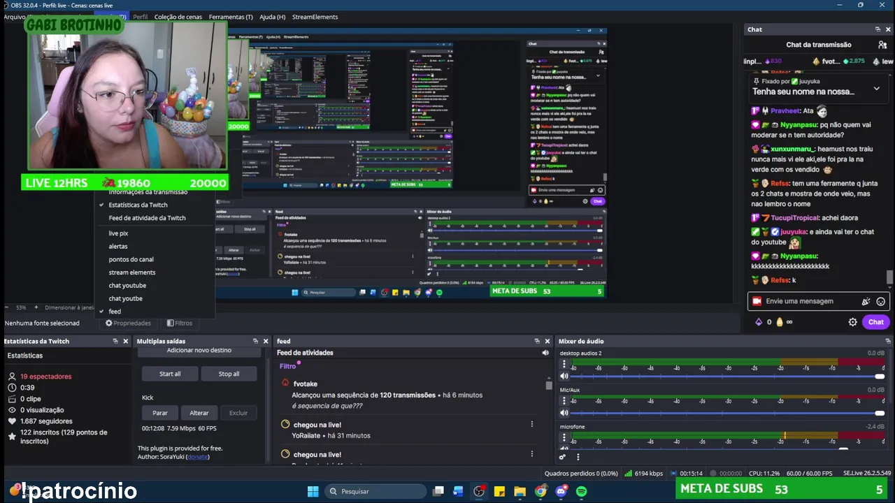Open the OBS icon in the taskbar

479,491
